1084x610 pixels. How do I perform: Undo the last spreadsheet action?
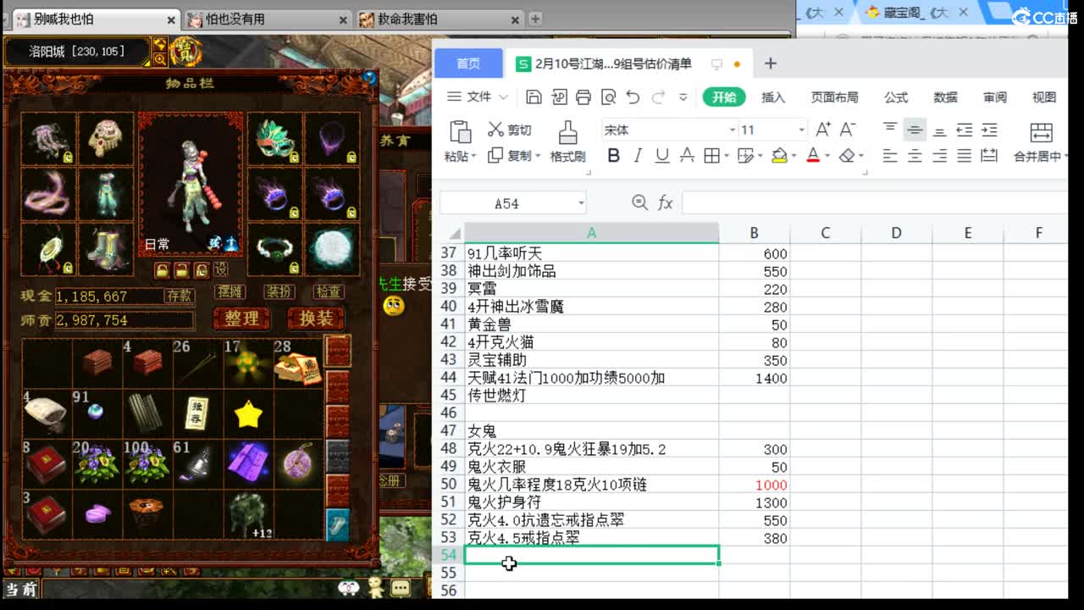point(633,97)
